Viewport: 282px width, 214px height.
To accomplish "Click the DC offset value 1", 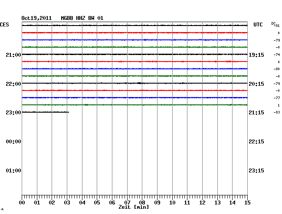I will pos(279,105).
